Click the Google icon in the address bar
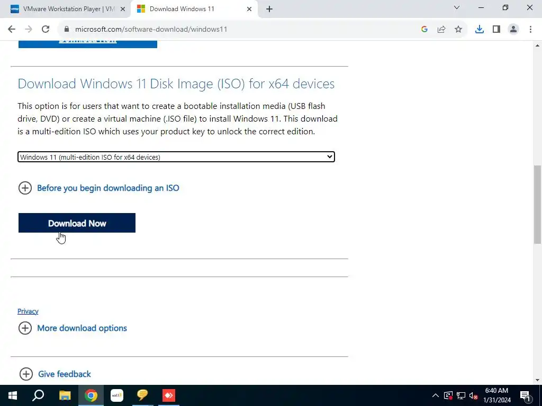 (x=424, y=30)
